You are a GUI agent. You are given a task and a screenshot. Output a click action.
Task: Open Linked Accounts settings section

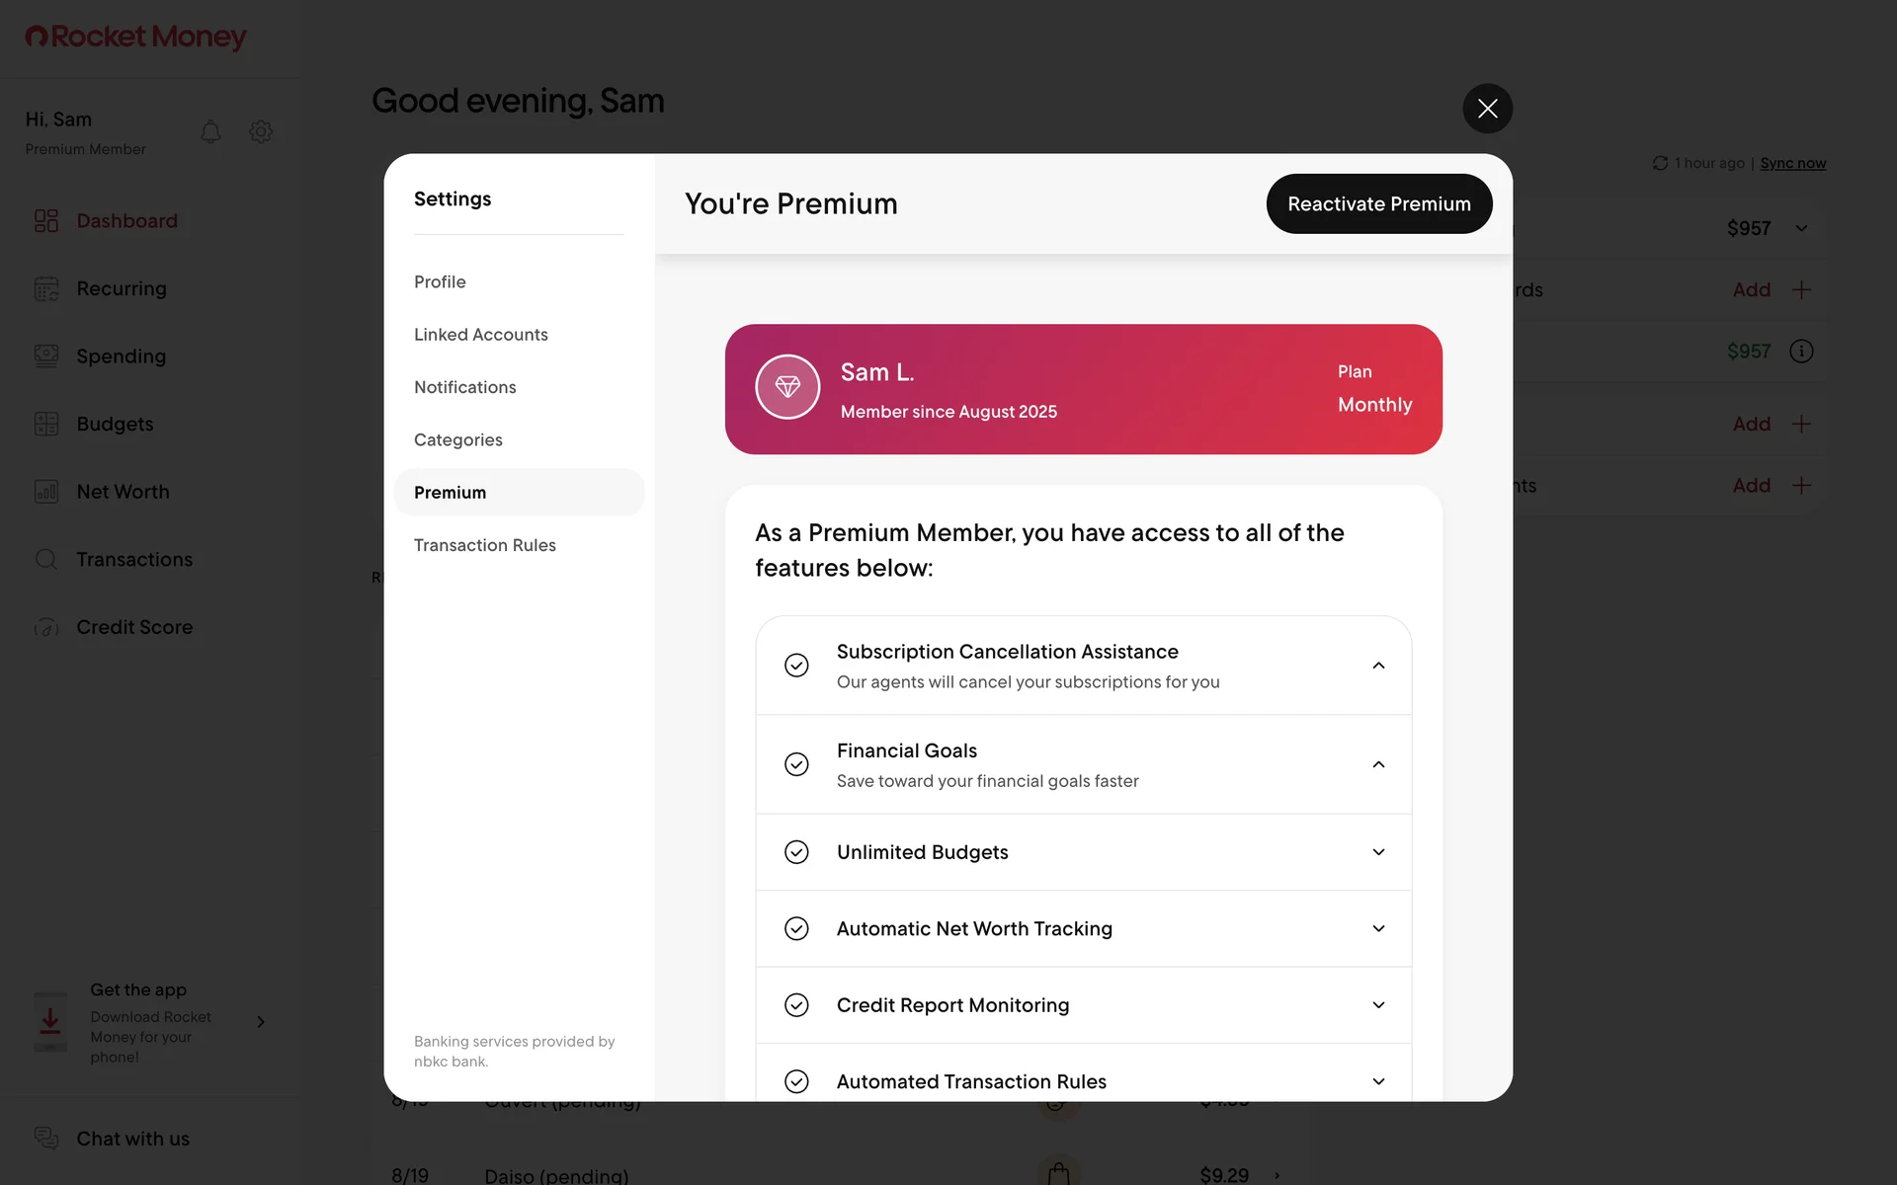coord(481,335)
